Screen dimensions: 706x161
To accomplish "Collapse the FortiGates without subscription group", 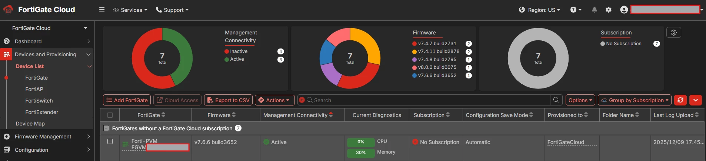I will (x=106, y=128).
